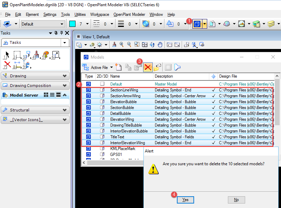Select the GPS01 model name
This screenshot has width=281, height=208.
pos(116,155)
